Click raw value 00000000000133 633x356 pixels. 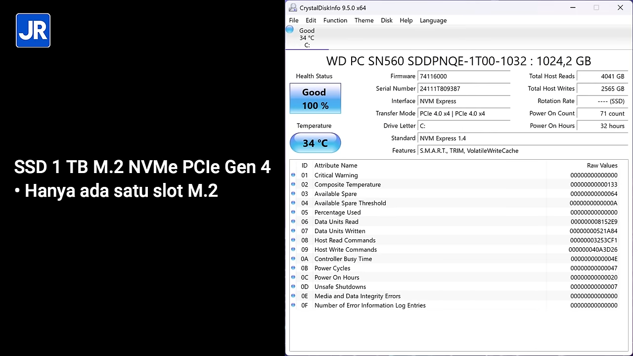click(594, 184)
